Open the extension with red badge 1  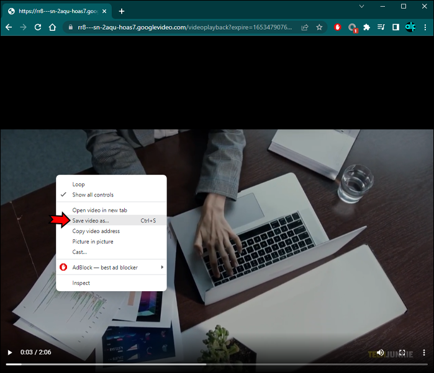tap(352, 28)
